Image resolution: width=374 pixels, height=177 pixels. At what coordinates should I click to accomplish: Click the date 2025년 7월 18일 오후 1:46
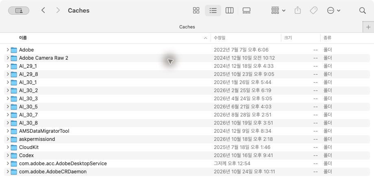pos(242,147)
